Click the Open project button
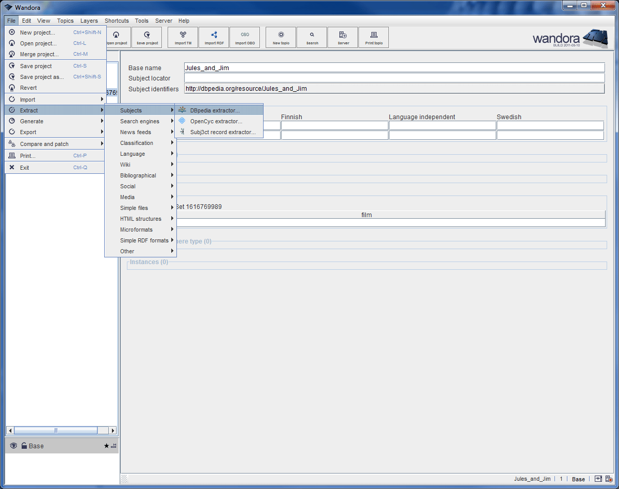The width and height of the screenshot is (619, 489). coord(117,37)
